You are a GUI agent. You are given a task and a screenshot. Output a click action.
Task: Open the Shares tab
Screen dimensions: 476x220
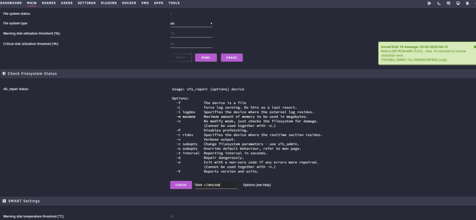point(49,3)
